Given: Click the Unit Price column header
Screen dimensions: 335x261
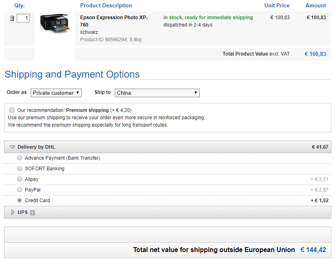Looking at the screenshot, I should pos(277,5).
